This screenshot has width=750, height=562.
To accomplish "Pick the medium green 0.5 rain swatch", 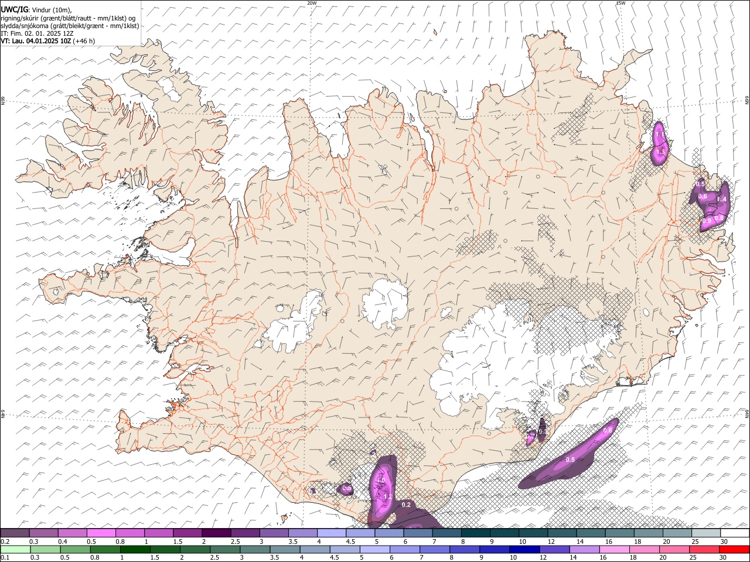I will 75,550.
